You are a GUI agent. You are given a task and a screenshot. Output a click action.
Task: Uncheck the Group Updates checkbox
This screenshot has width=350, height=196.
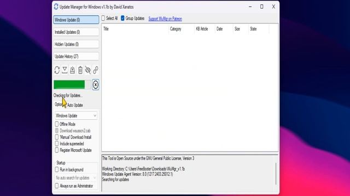coord(122,18)
